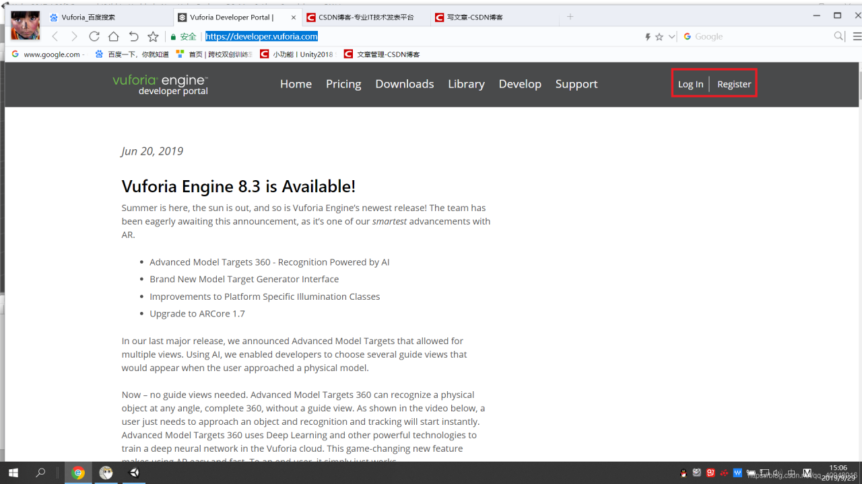Click the Vuforia engine developer portal logo
This screenshot has width=862, height=484.
(x=160, y=85)
